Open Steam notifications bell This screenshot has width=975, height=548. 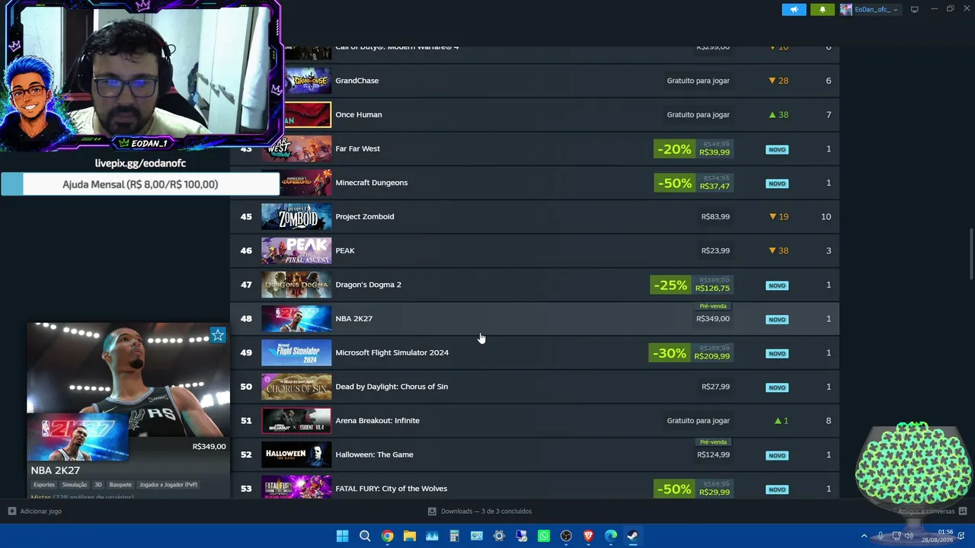coord(823,9)
